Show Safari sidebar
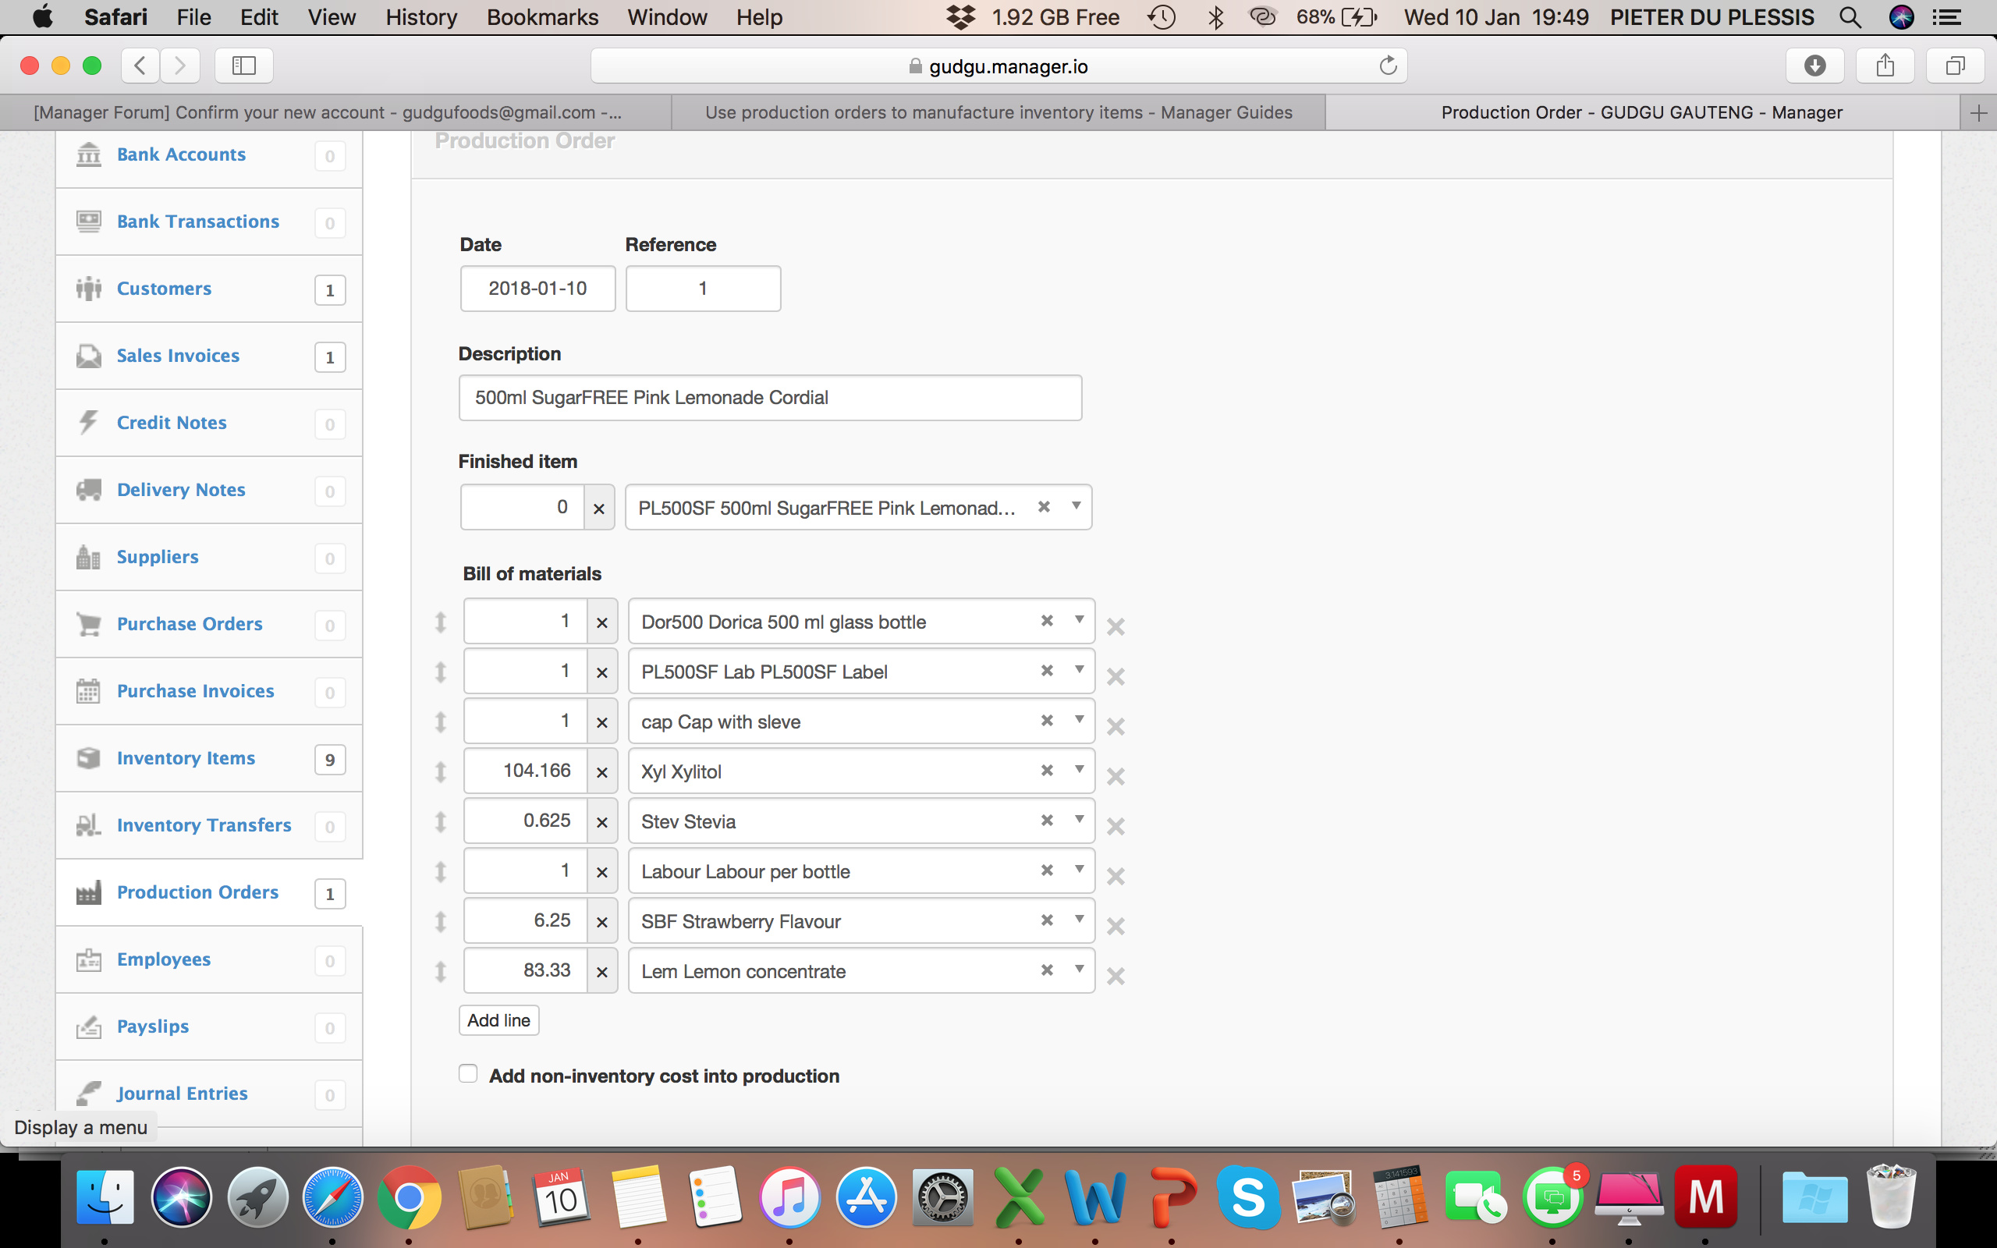1997x1248 pixels. click(x=243, y=66)
